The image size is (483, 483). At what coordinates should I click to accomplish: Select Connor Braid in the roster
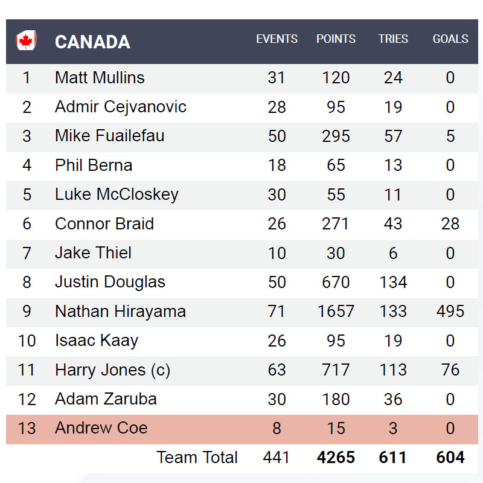(104, 224)
